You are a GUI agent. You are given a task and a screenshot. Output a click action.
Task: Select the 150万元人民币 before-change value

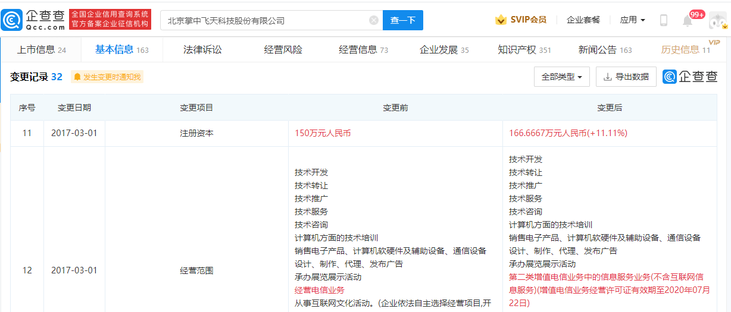click(323, 133)
